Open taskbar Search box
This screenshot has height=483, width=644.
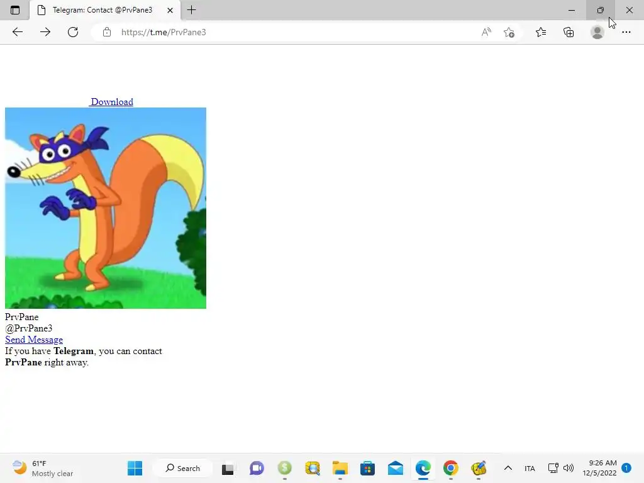[x=183, y=468]
